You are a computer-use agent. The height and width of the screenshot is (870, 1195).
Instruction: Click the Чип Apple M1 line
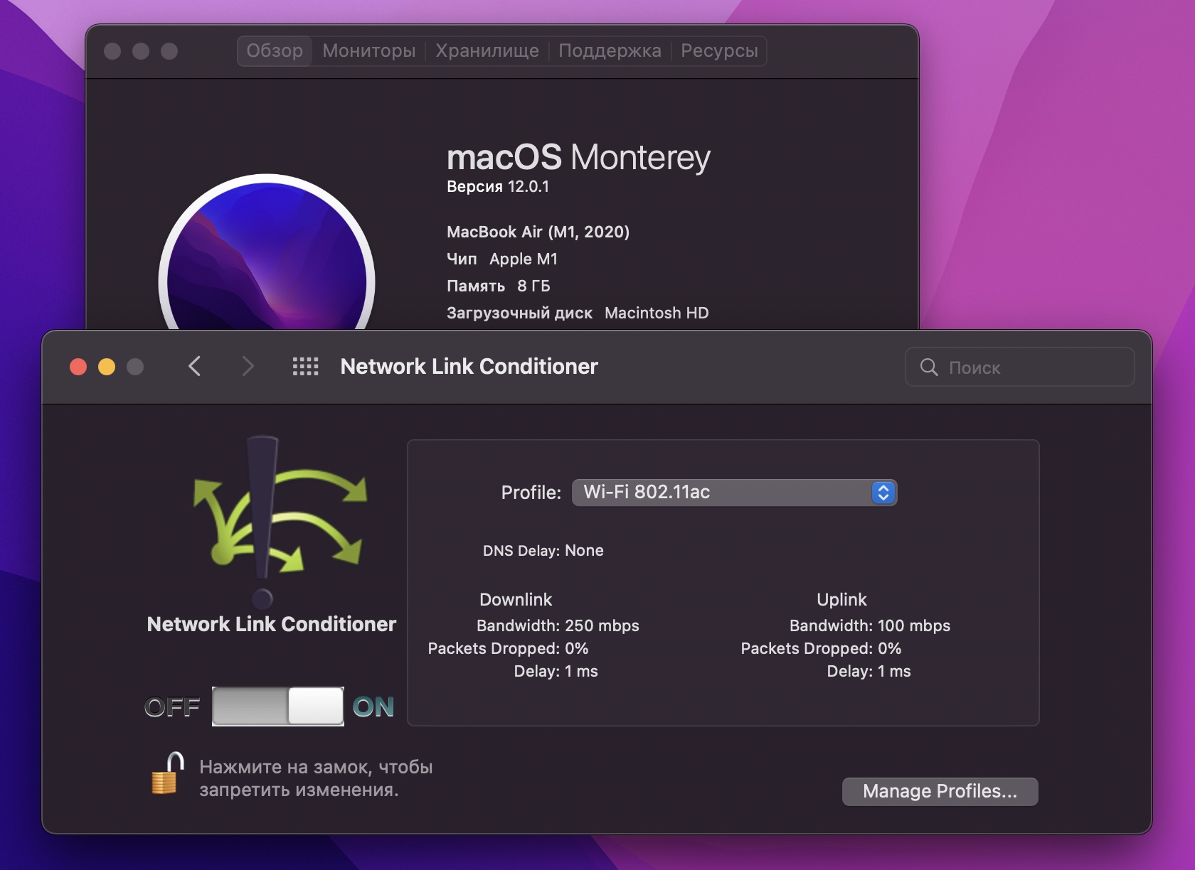point(502,259)
